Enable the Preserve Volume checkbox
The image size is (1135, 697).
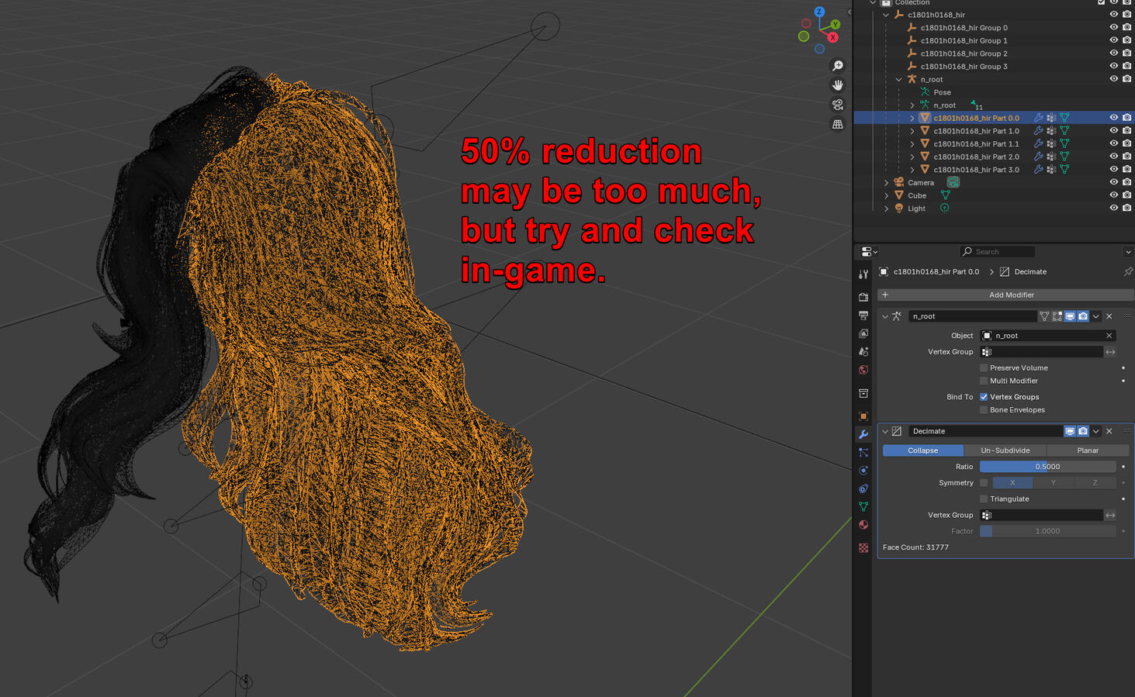984,368
